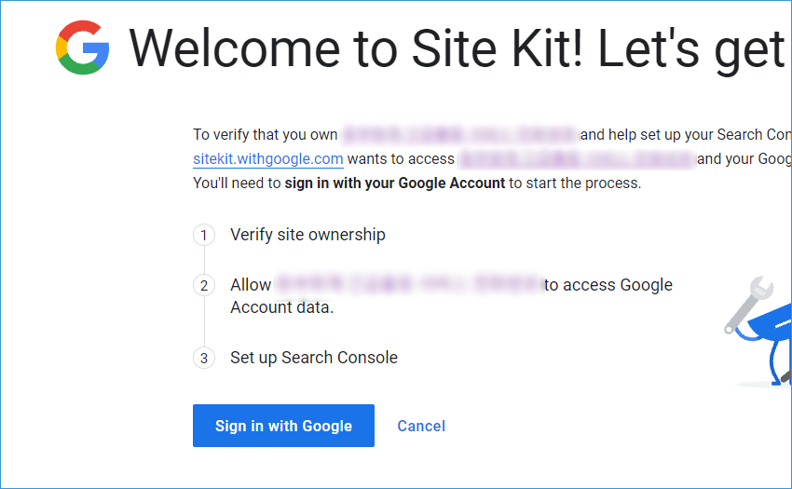792x489 pixels.
Task: Click the Cancel link
Action: 421,426
